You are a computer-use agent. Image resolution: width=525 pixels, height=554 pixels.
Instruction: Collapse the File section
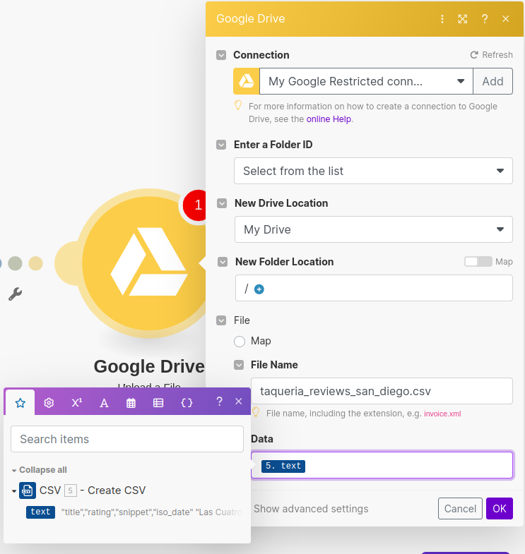click(x=221, y=321)
